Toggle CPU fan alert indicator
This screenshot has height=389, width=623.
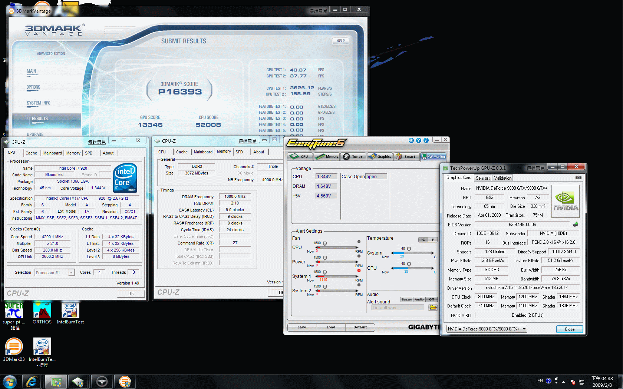click(x=359, y=242)
